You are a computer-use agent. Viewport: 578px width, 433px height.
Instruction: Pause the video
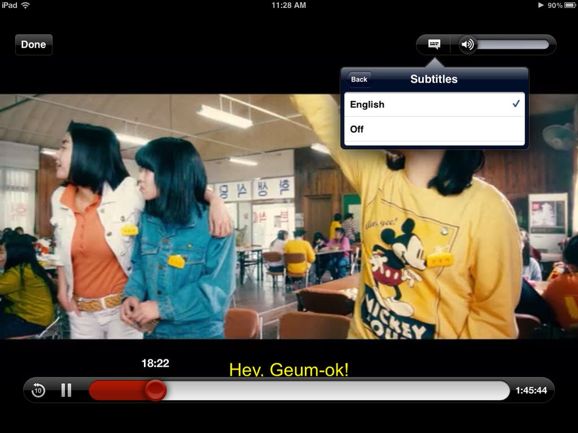(x=66, y=390)
